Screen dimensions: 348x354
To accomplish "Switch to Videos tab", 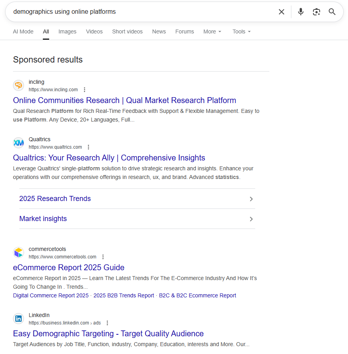I will click(94, 31).
